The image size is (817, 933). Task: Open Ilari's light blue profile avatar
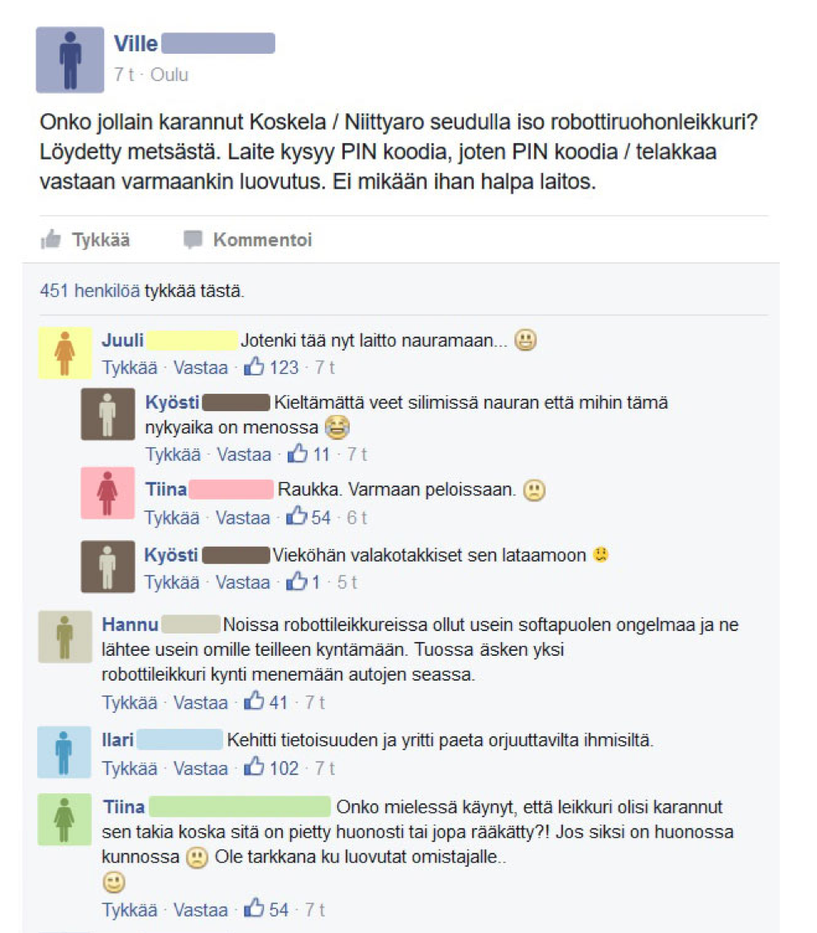tap(64, 752)
